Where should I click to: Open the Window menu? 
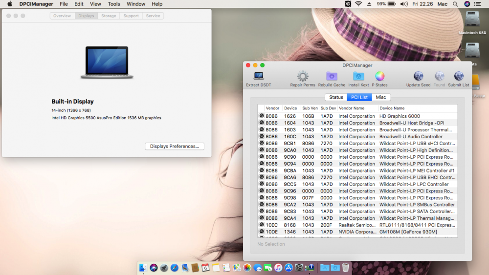tap(135, 4)
